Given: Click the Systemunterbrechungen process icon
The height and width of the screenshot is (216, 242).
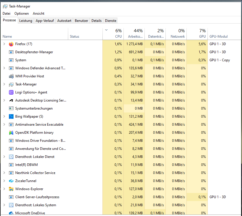Looking at the screenshot, I should pos(11,108).
